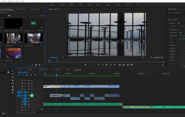Export a frame with the camera icon
This screenshot has width=185, height=117.
[x=128, y=65]
